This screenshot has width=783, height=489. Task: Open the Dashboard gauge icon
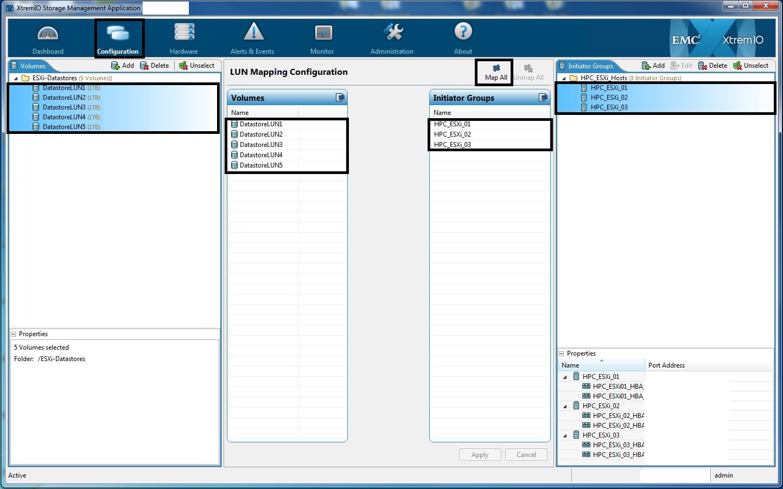point(48,34)
